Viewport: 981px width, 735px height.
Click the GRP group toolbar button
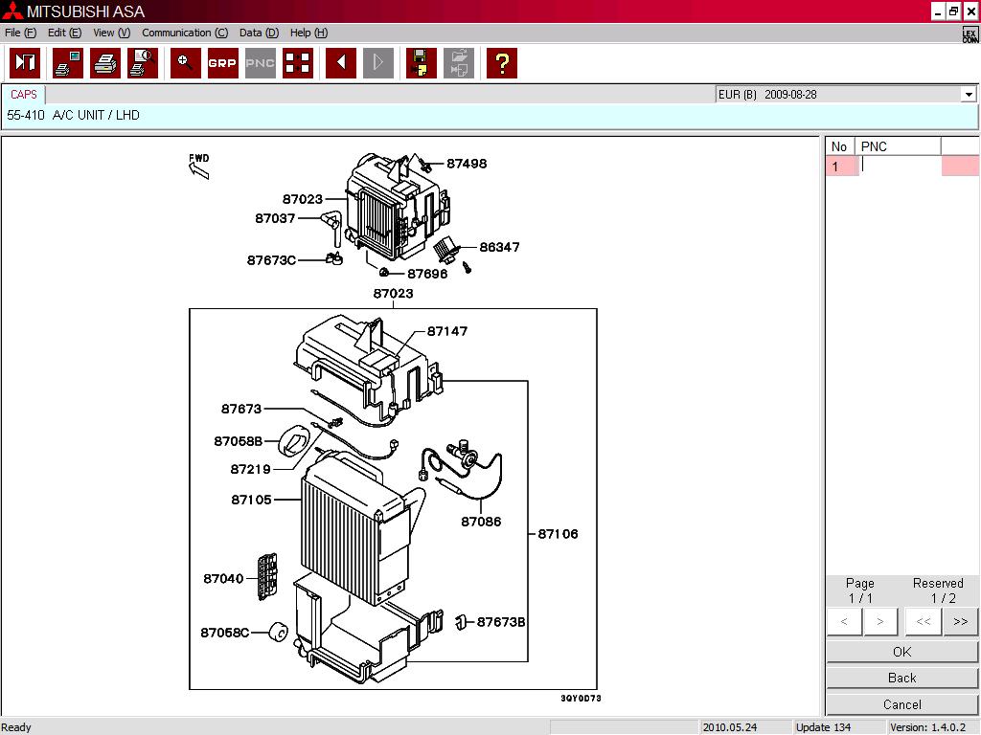coord(222,63)
